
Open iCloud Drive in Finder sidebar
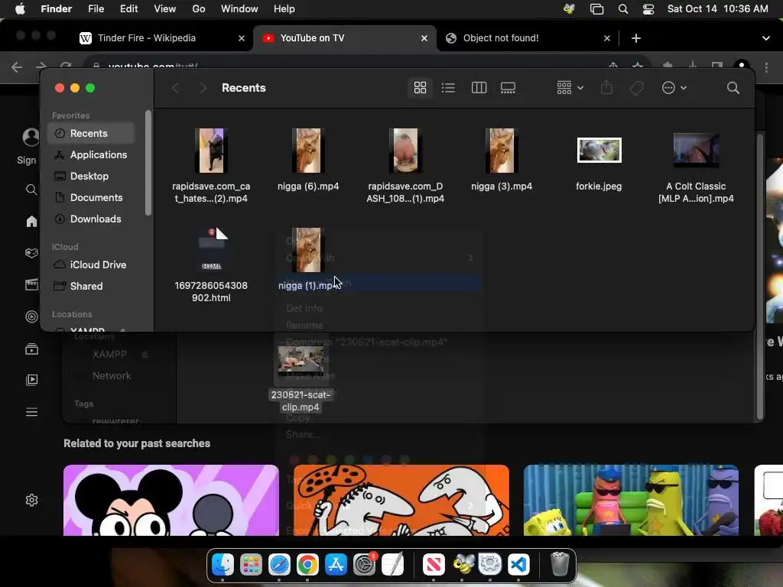tap(92, 264)
